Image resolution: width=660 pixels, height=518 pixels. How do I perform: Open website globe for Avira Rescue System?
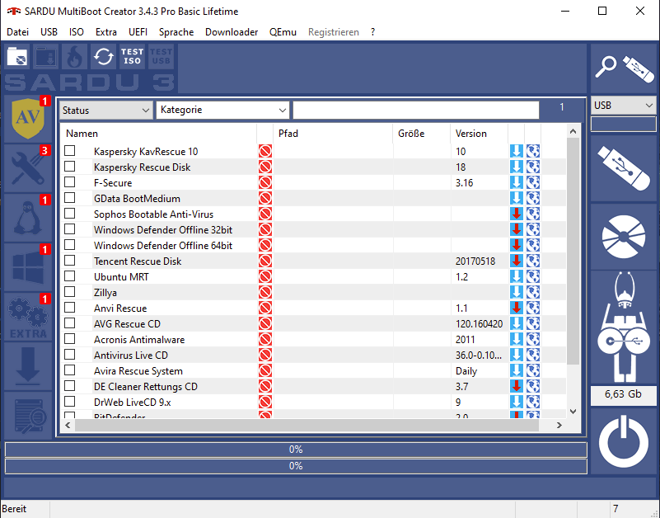(533, 370)
